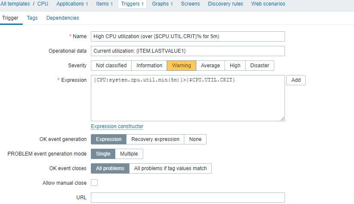354x204 pixels.
Task: Click the Add expression button
Action: (x=296, y=80)
